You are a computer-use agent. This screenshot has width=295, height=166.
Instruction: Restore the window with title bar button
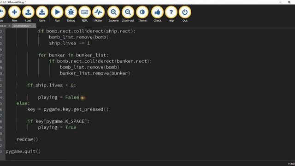click(289, 2)
